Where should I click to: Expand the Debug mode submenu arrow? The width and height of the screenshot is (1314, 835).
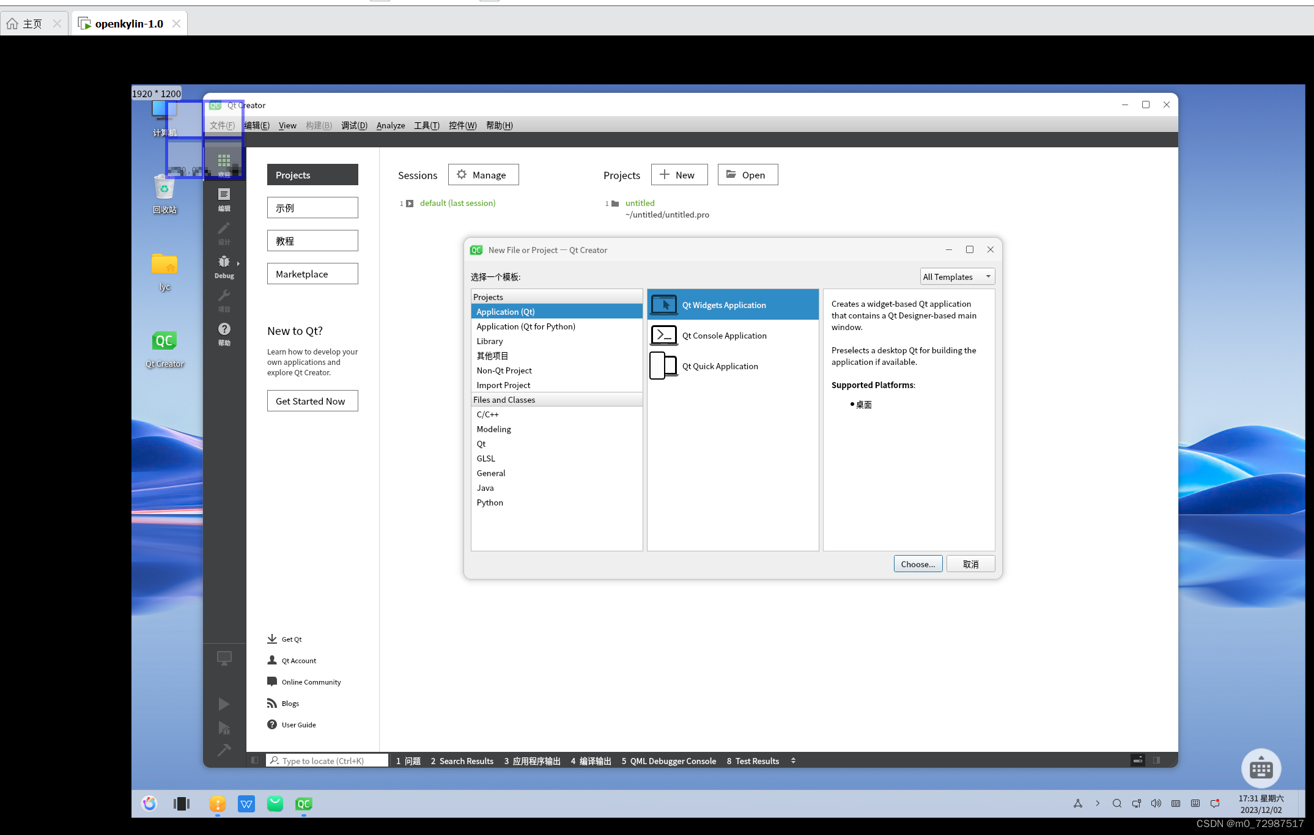click(x=238, y=264)
